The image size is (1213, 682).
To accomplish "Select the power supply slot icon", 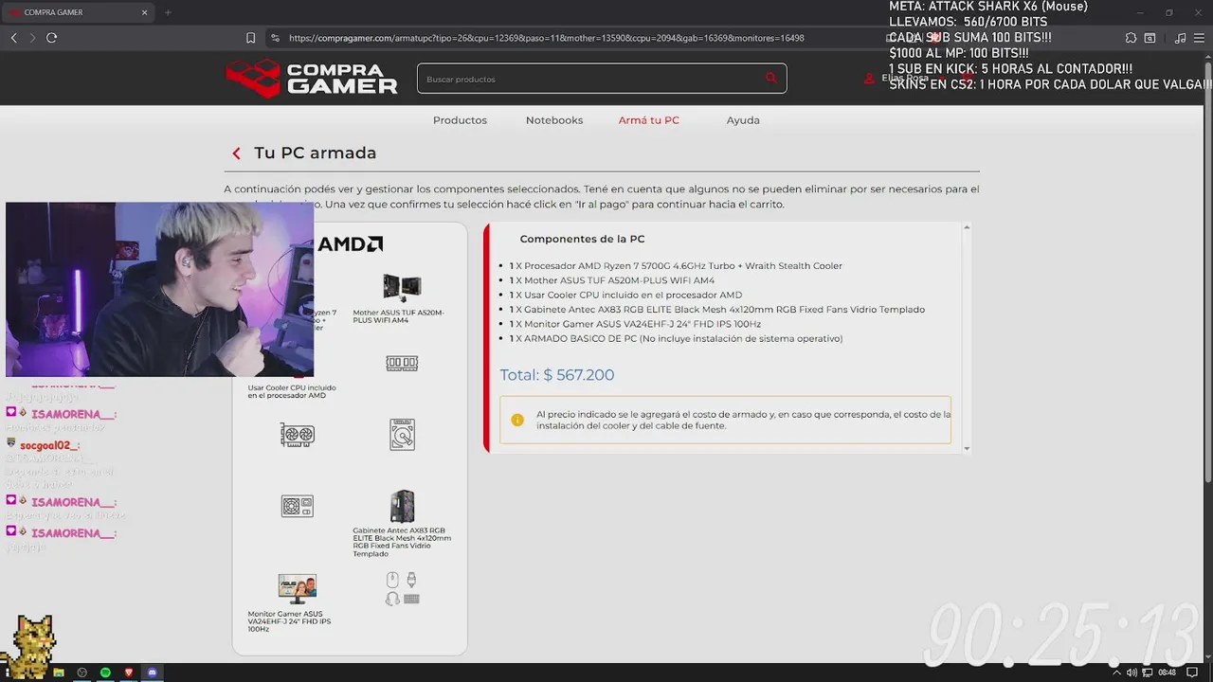I will coord(298,507).
